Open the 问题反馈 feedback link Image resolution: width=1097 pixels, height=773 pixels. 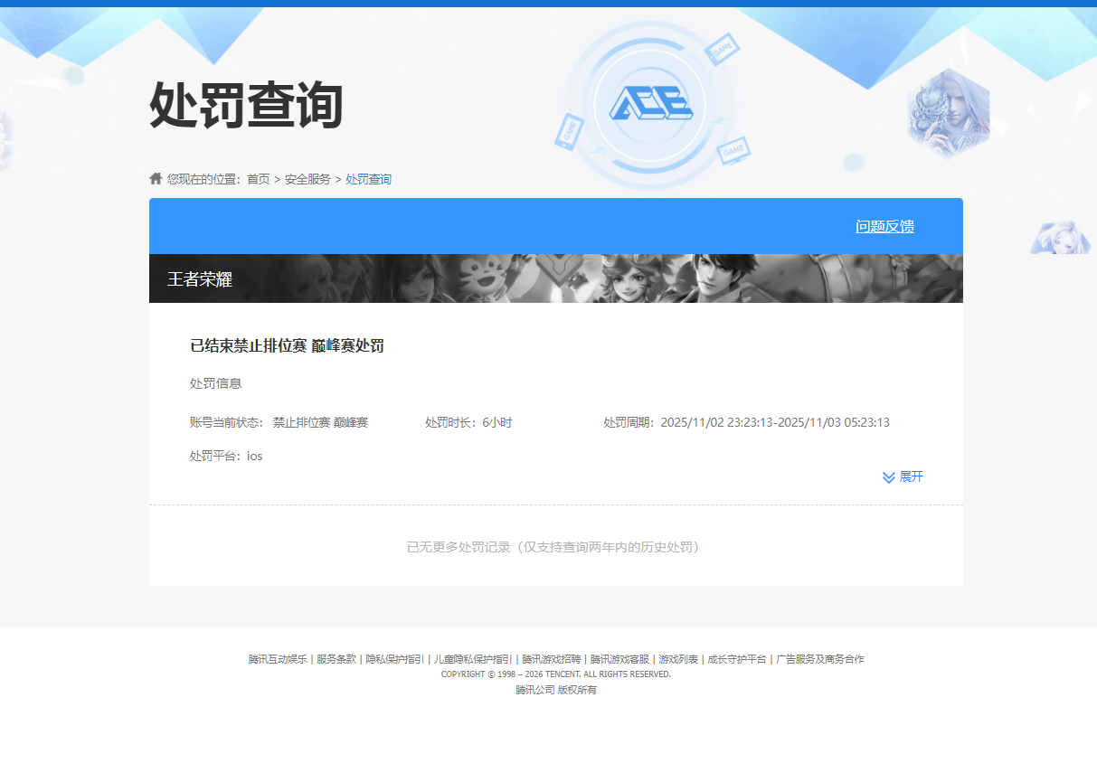pyautogui.click(x=884, y=226)
